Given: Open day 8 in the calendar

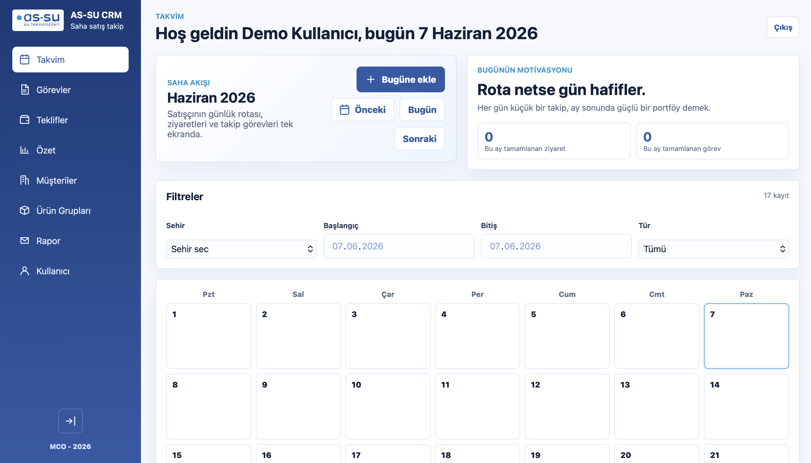Looking at the screenshot, I should coord(209,407).
